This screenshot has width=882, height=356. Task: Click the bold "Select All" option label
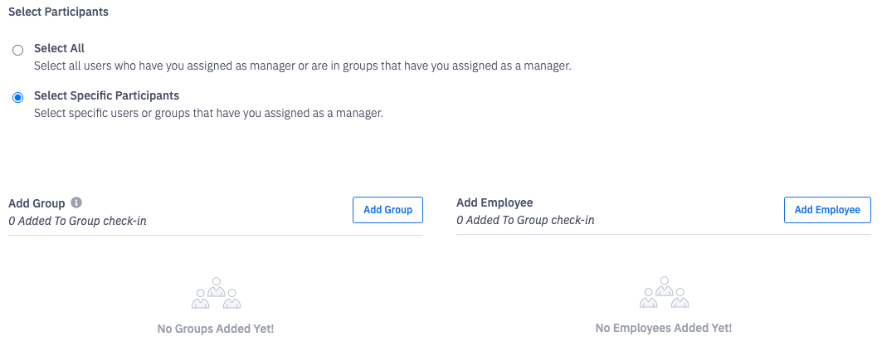click(59, 48)
